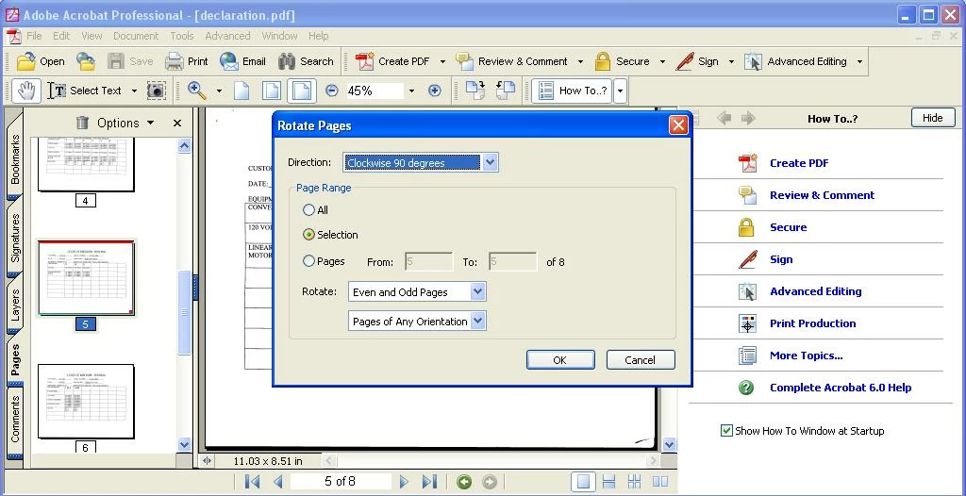Open the Print Production link

[812, 323]
